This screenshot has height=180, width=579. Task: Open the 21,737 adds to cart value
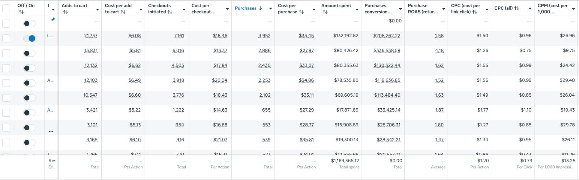pyautogui.click(x=90, y=36)
